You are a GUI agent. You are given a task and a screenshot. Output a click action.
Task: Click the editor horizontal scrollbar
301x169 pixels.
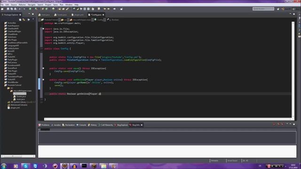tap(168, 119)
